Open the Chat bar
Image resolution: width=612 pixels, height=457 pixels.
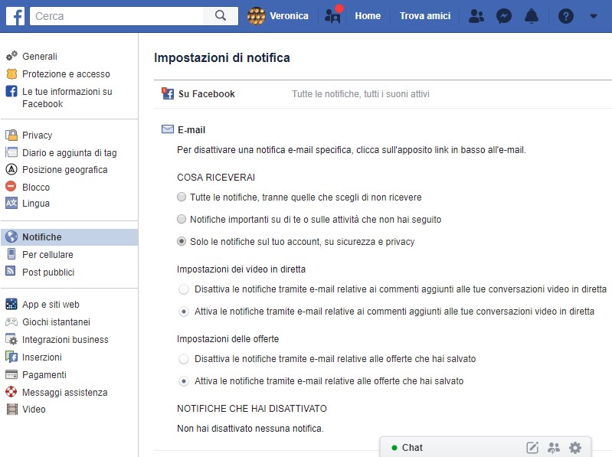point(412,447)
